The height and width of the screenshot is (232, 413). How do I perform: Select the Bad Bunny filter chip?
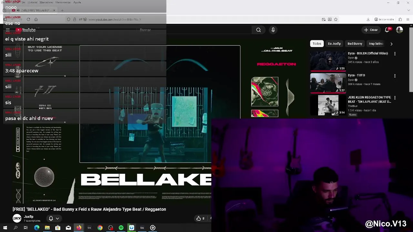tap(355, 43)
